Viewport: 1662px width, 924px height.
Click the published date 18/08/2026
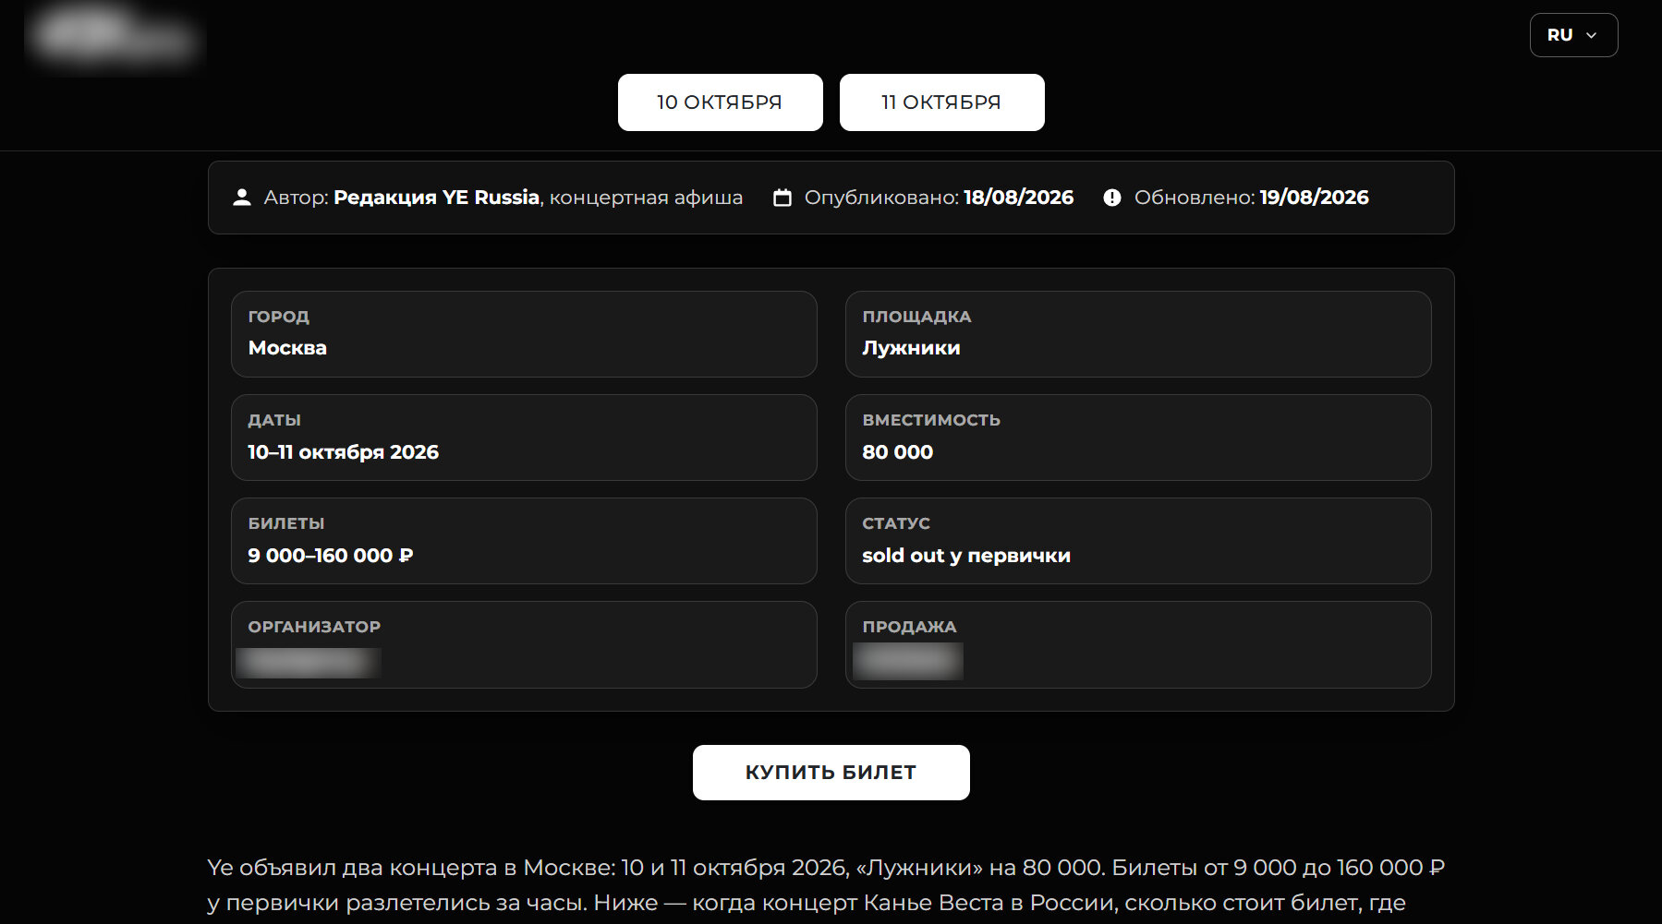[1018, 198]
